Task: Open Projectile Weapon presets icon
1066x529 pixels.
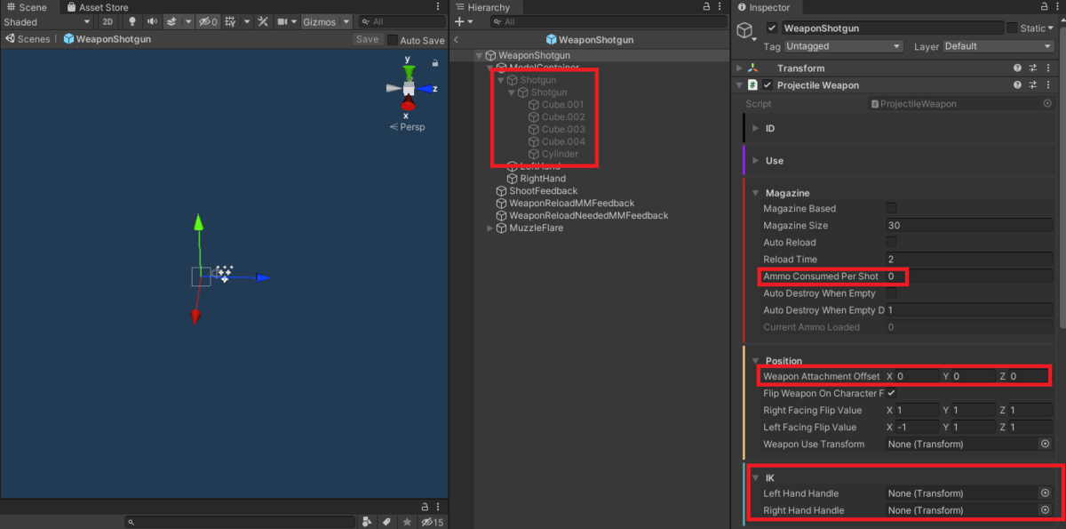Action: point(1034,85)
